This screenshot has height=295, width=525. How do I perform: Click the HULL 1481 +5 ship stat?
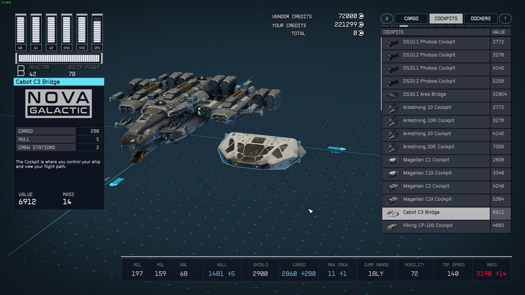(222, 270)
